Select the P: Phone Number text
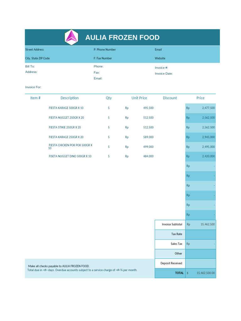The width and height of the screenshot is (241, 321). click(105, 50)
